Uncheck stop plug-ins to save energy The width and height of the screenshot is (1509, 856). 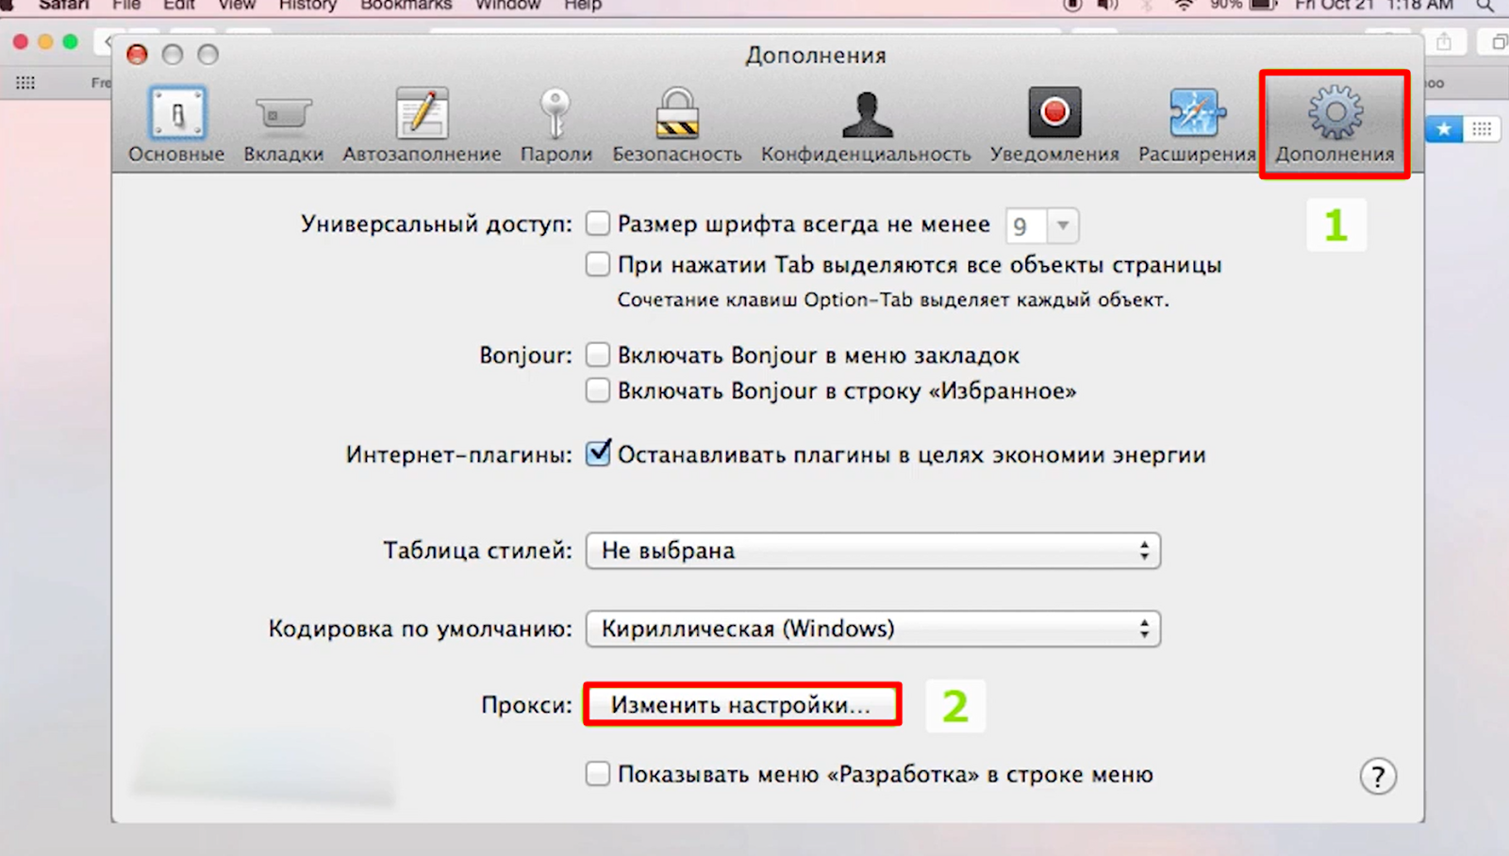[598, 453]
